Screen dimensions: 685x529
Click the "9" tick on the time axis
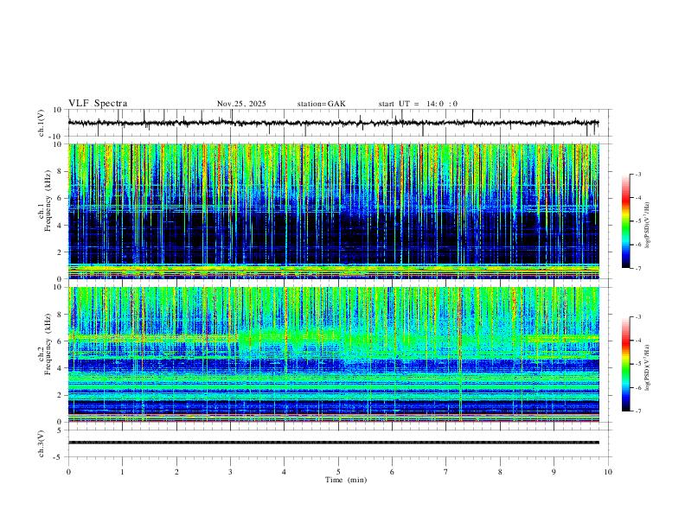tap(554, 472)
